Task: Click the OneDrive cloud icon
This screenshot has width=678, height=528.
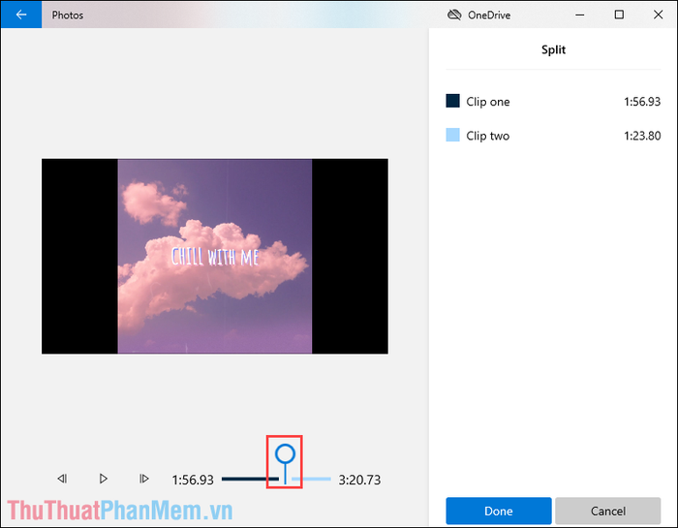Action: tap(454, 16)
